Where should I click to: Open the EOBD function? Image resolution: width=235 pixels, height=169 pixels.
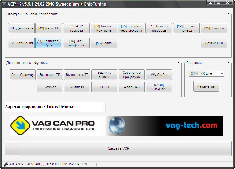tap(104, 87)
